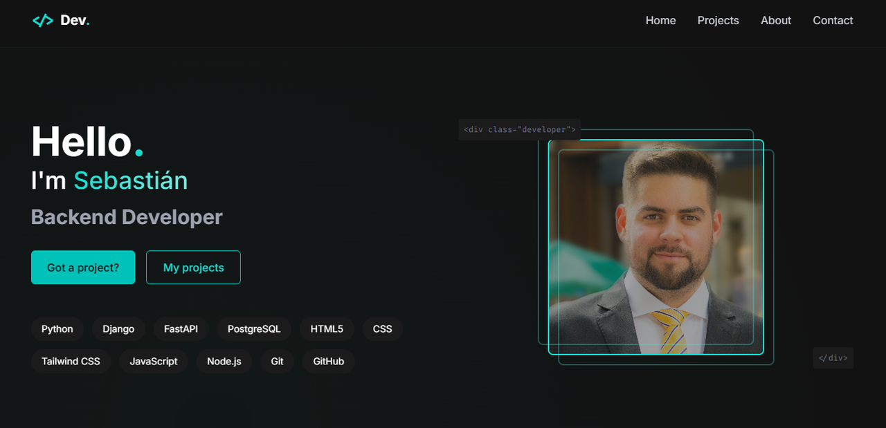Open the About nav link
Image resolution: width=886 pixels, height=428 pixels.
pos(775,21)
